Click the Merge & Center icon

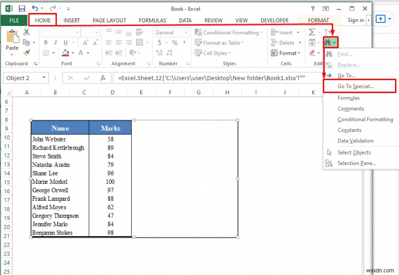[x=140, y=42]
